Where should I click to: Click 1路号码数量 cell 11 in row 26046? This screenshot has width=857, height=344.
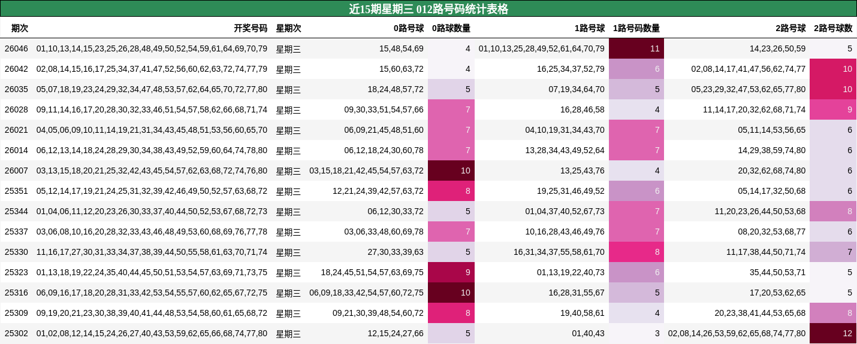(x=636, y=48)
